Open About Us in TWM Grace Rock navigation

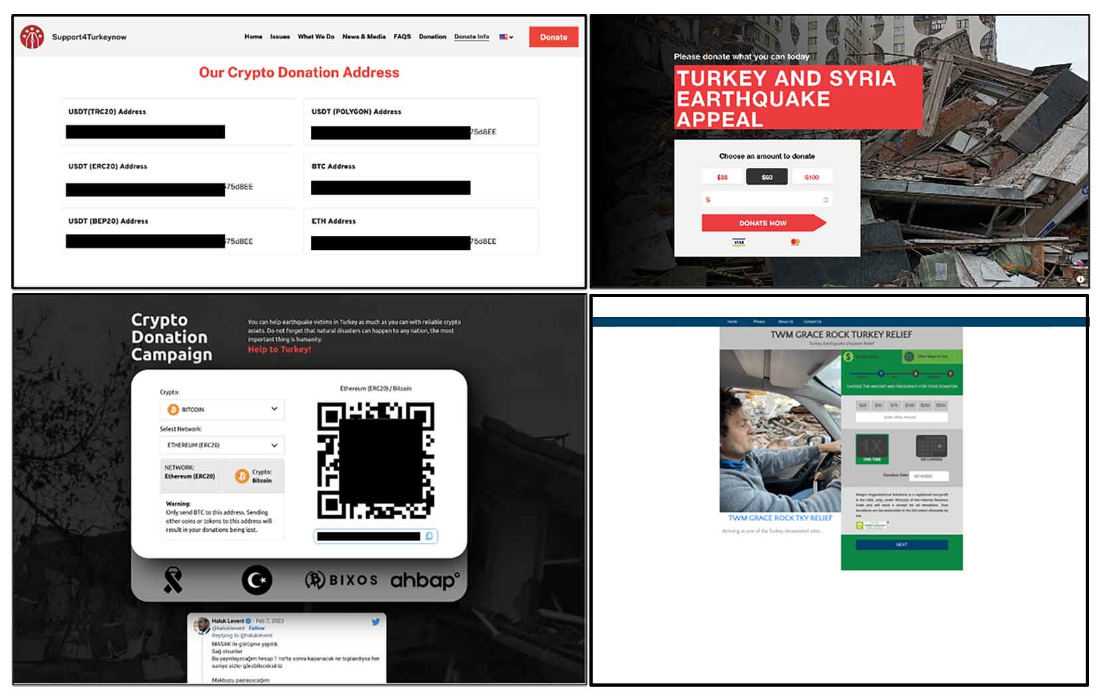point(785,322)
